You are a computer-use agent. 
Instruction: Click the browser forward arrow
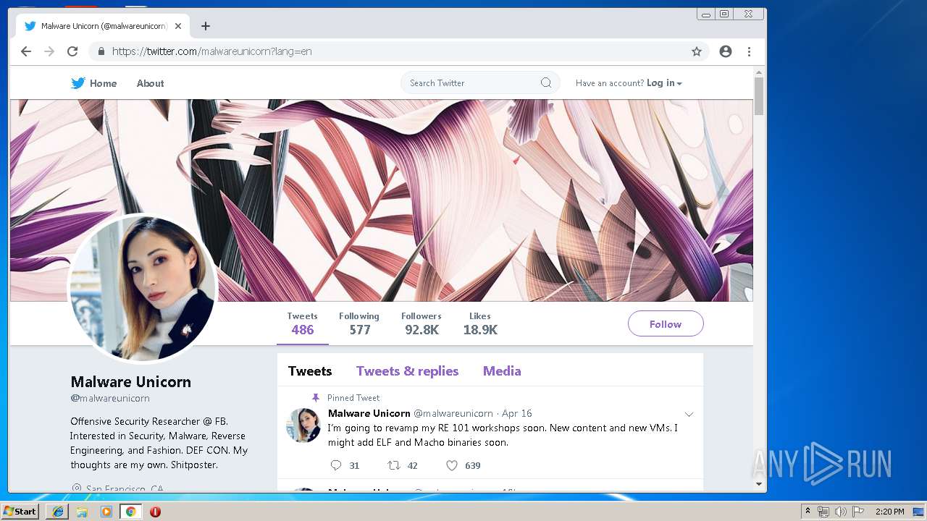(49, 51)
